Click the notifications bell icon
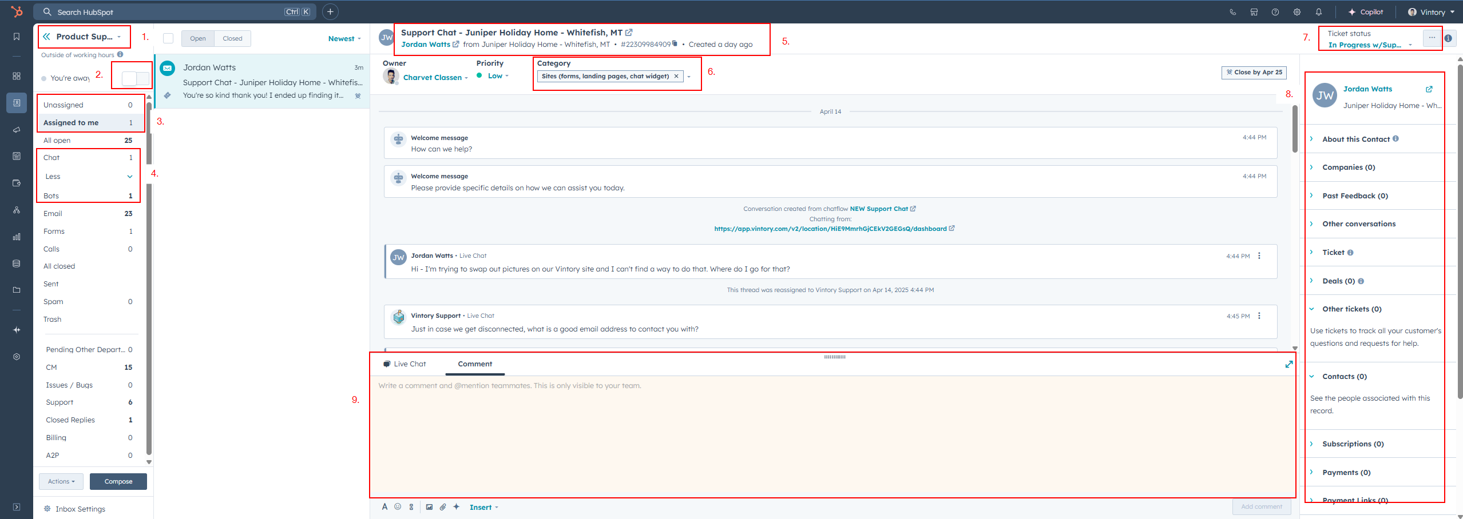The image size is (1463, 519). tap(1318, 12)
